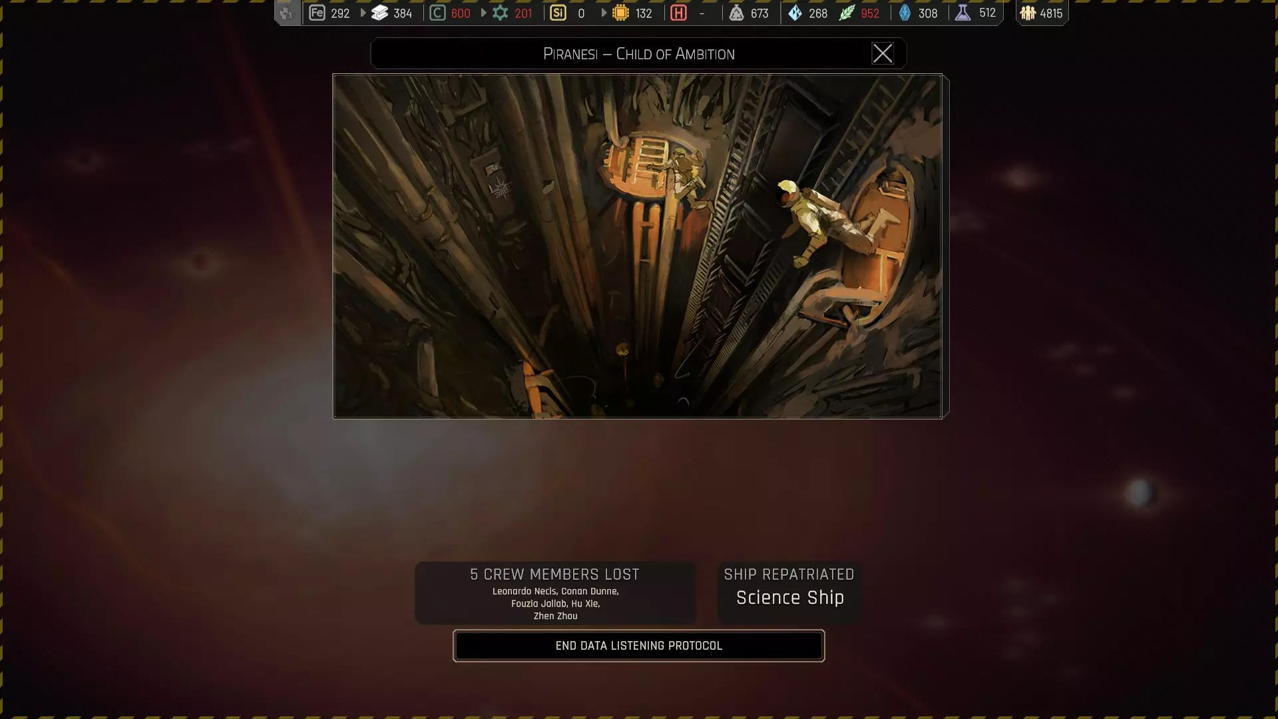Screen dimensions: 1278x719
Task: Click the Ship Repatriated Science Ship panel
Action: pyautogui.click(x=789, y=592)
